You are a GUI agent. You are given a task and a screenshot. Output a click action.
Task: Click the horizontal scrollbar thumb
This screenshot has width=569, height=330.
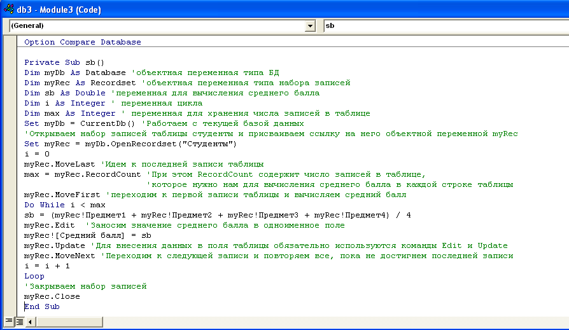click(x=69, y=322)
